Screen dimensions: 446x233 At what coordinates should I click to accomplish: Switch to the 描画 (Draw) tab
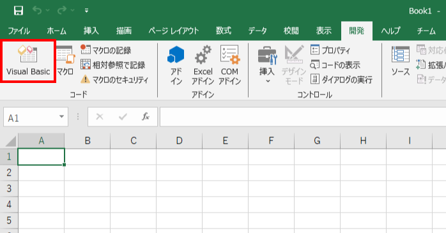[124, 31]
